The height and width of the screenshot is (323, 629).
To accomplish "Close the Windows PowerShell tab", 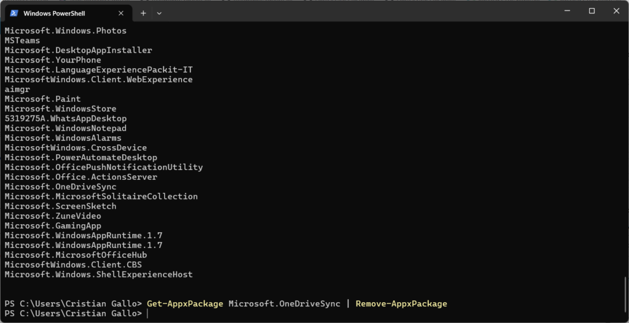I will (122, 13).
